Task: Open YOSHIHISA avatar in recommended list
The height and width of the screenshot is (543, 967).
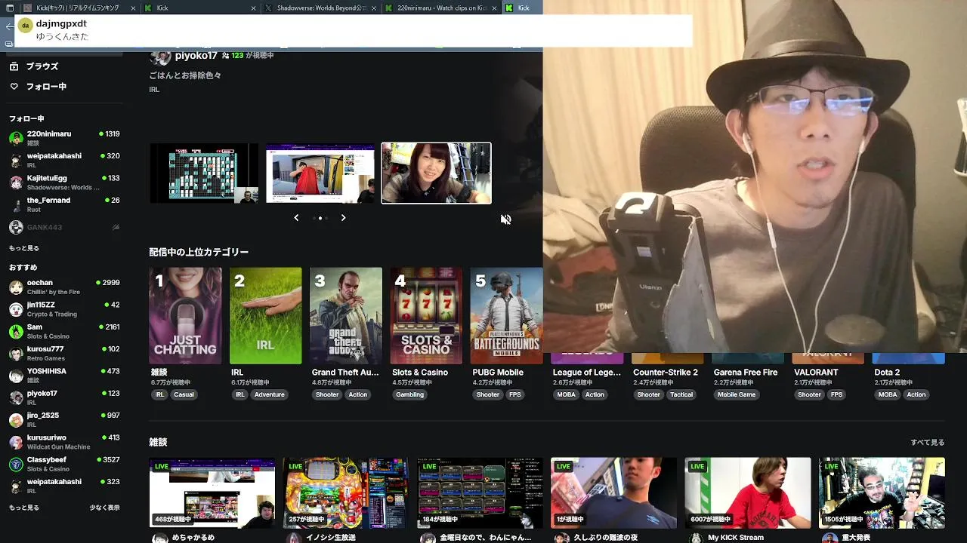Action: point(16,376)
